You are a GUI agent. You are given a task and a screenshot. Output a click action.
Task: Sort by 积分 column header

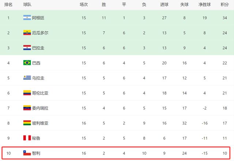(x=224, y=4)
